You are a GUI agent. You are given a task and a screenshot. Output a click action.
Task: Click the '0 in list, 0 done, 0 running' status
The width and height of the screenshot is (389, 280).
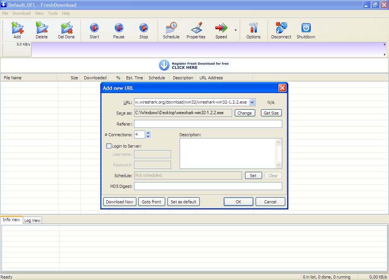coord(326,277)
